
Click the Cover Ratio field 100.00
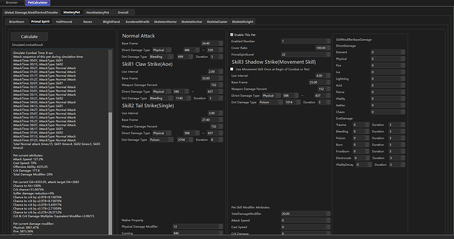click(x=322, y=48)
